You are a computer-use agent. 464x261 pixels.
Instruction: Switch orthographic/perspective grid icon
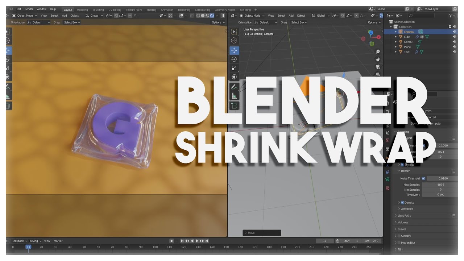tap(378, 74)
